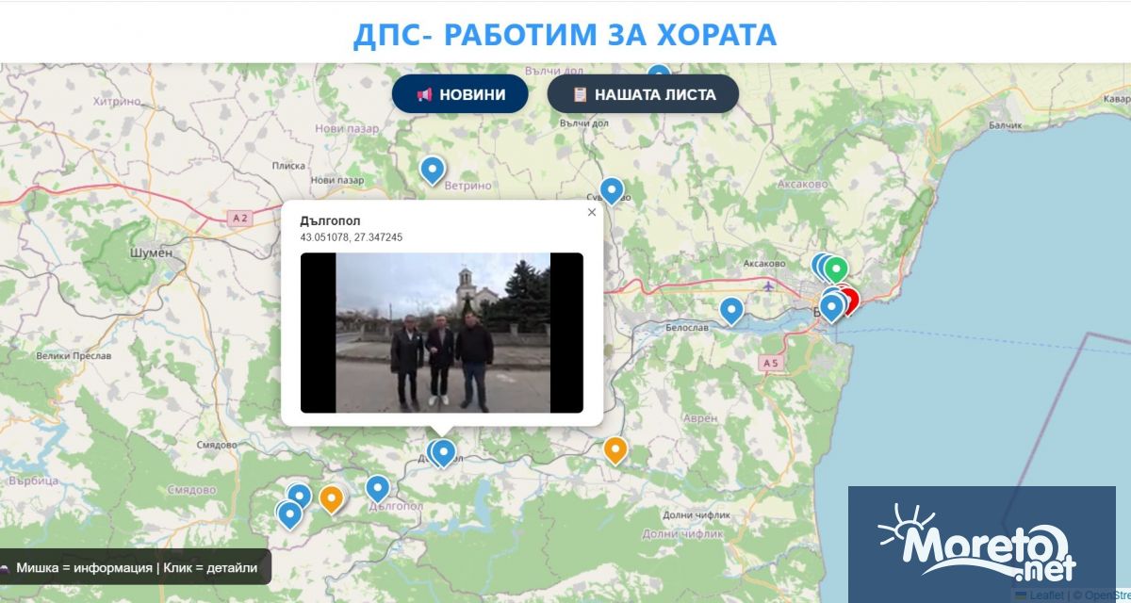
Task: Click the megaphone icon in НОВИНИ button
Action: 424,95
